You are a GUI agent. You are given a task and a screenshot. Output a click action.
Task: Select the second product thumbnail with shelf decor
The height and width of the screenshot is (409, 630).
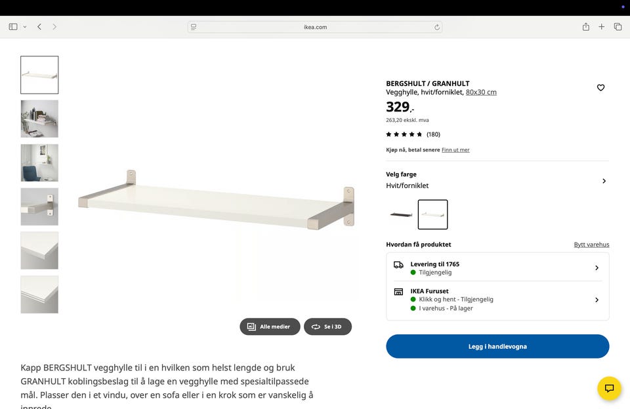tap(39, 119)
